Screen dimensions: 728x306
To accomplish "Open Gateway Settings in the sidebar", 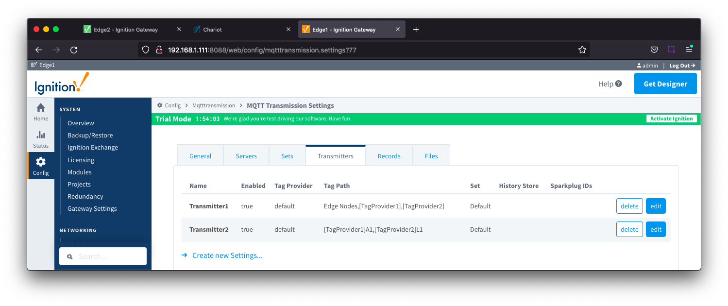I will (92, 208).
